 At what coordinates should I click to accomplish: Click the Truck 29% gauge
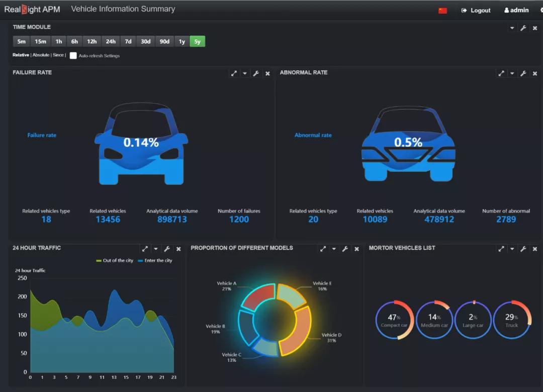pyautogui.click(x=512, y=320)
